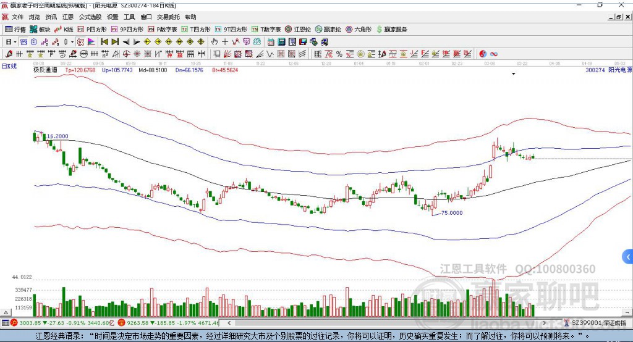Open the 帮助 menu
633x342 pixels.
tap(190, 17)
